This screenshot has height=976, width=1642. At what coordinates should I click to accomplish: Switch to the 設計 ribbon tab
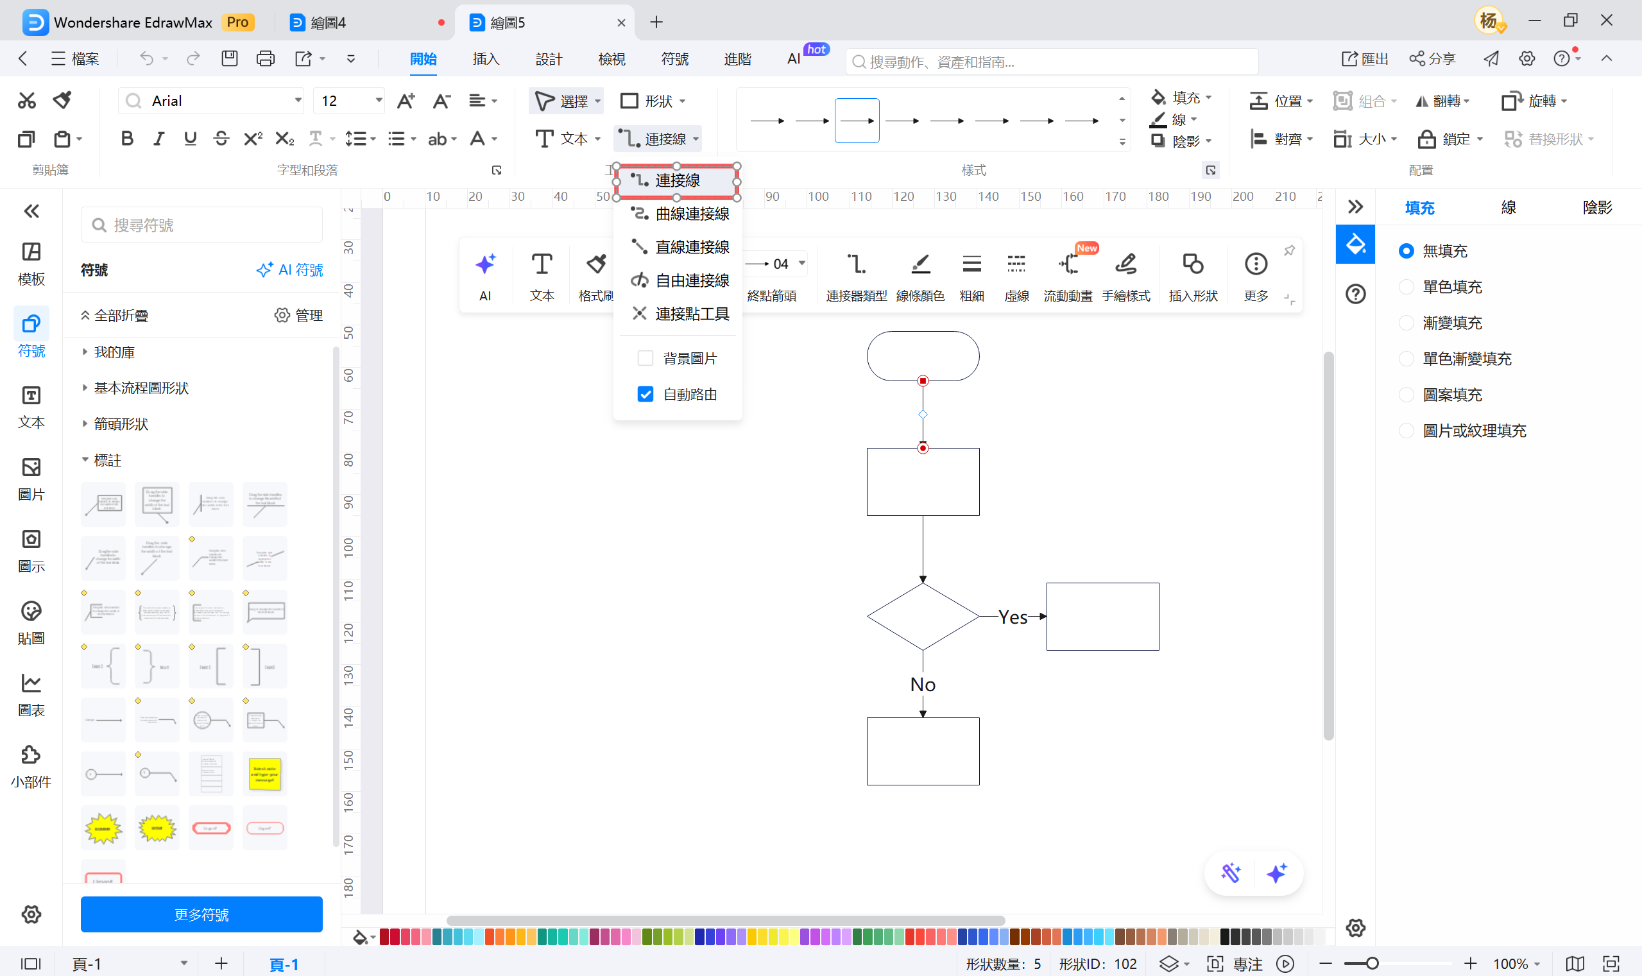549,59
